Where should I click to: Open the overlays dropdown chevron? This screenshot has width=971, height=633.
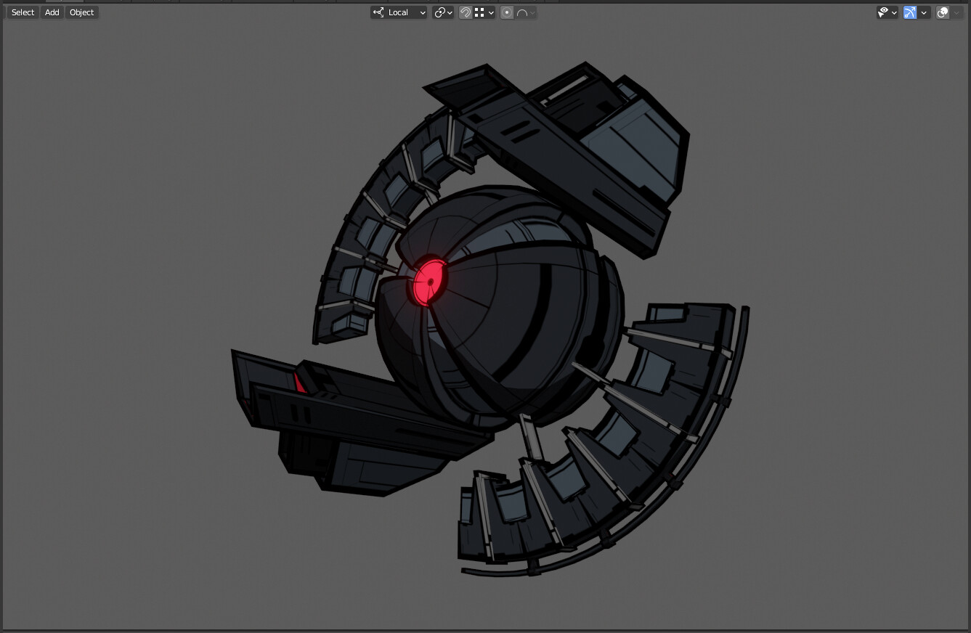click(x=956, y=12)
